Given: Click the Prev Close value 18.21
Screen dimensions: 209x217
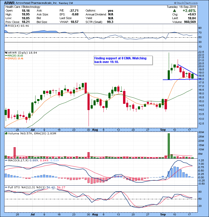Looking at the screenshot, I should click(x=26, y=22).
